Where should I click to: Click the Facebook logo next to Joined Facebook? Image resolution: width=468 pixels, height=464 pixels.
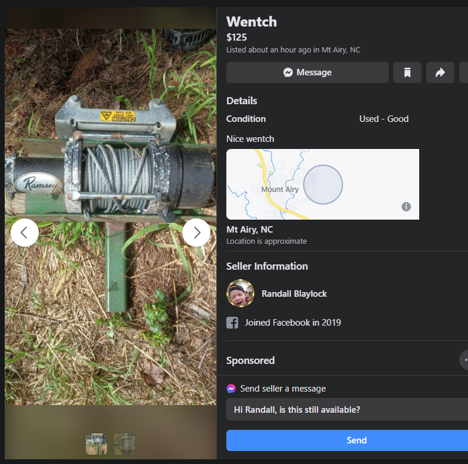(233, 323)
